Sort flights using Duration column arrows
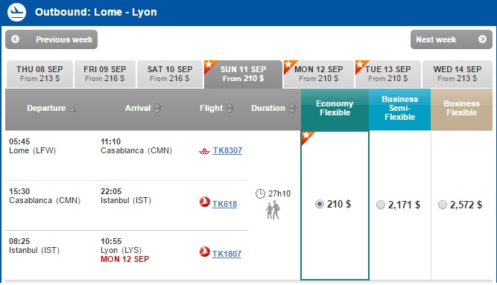The width and height of the screenshot is (497, 285). pyautogui.click(x=292, y=109)
